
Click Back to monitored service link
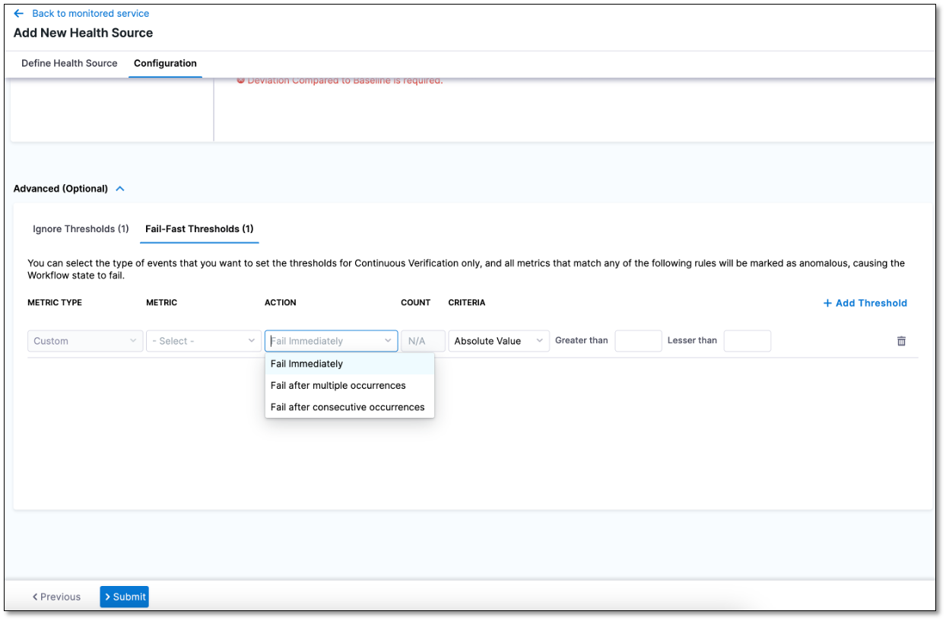click(x=90, y=14)
